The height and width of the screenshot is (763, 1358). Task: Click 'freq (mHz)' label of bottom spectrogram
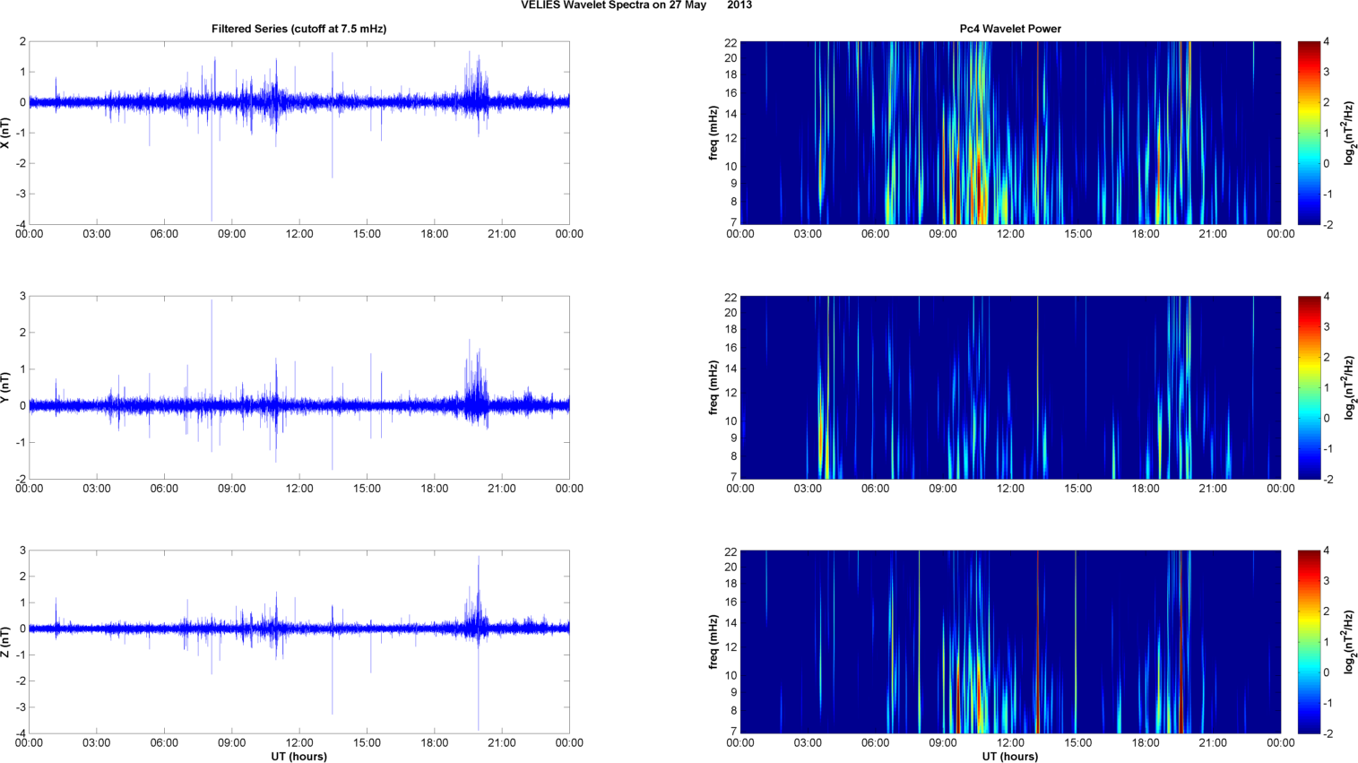pyautogui.click(x=714, y=642)
